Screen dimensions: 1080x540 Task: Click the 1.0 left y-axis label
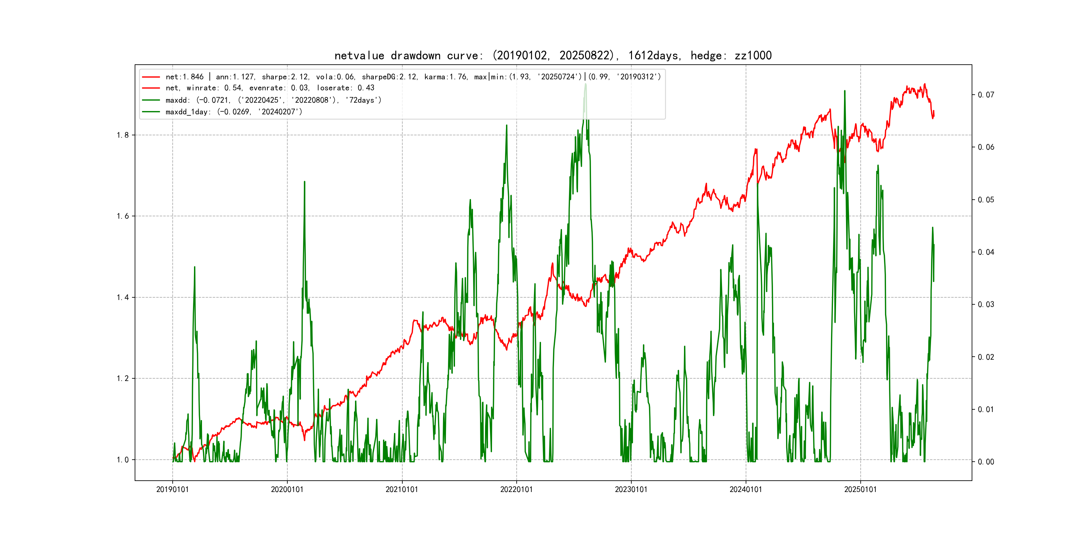(x=122, y=460)
